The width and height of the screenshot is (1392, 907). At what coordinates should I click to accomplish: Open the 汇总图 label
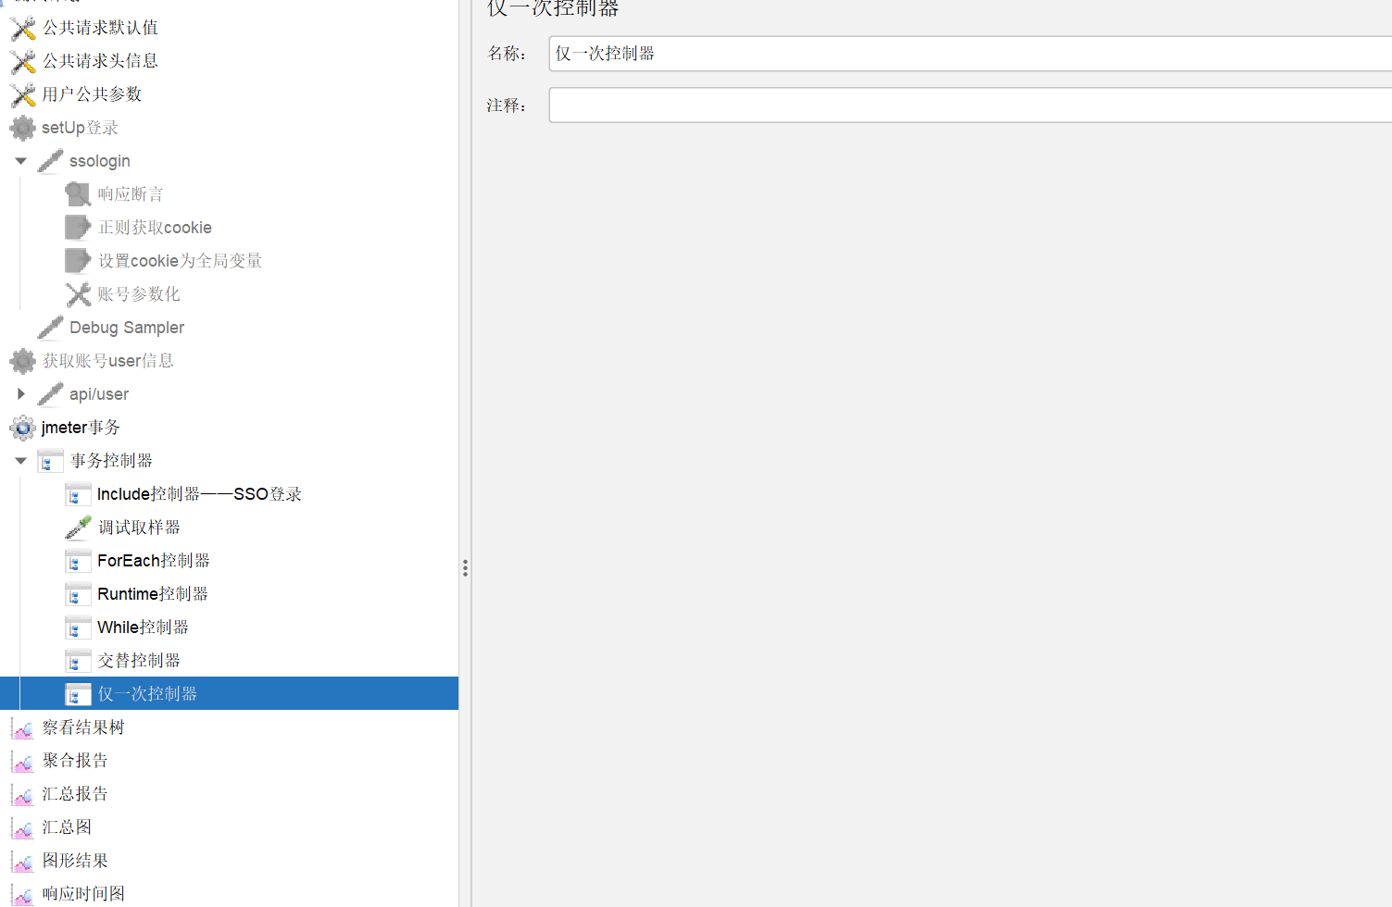(67, 827)
